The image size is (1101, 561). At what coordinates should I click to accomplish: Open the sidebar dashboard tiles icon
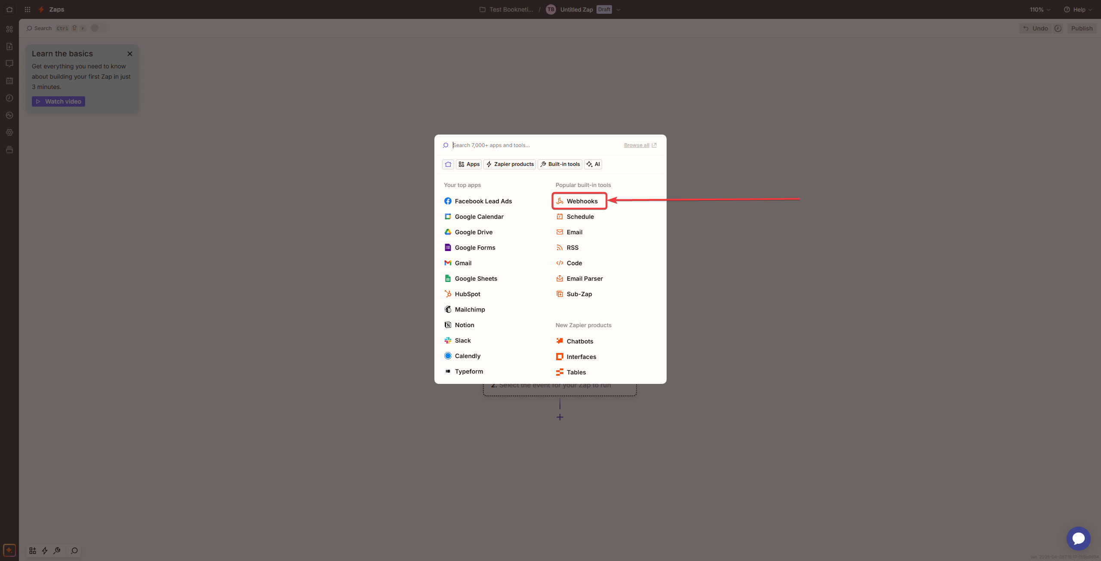[9, 29]
